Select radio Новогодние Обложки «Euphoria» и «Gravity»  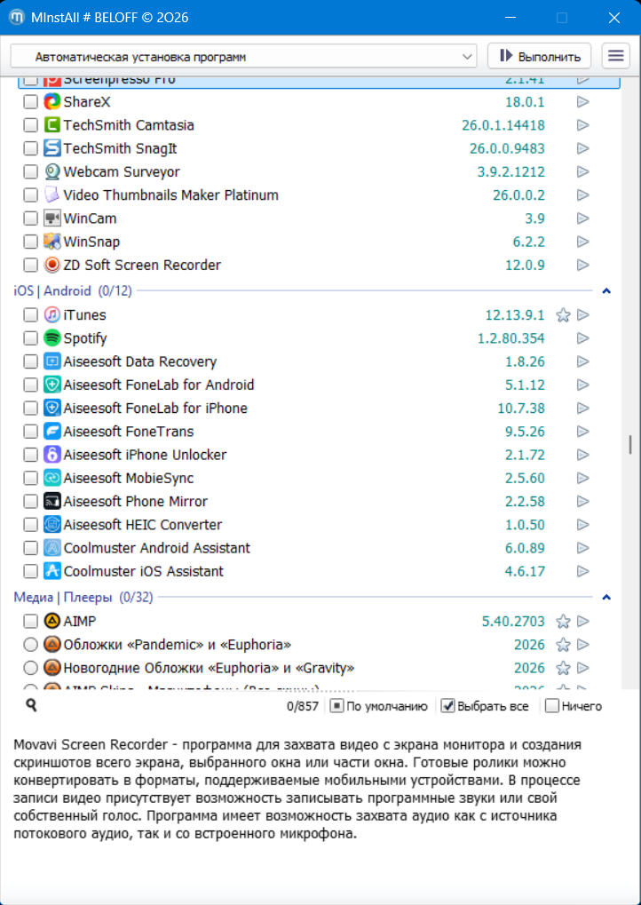point(30,669)
